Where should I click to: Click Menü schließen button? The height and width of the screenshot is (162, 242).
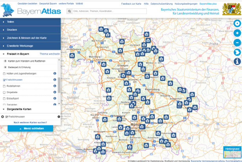[30, 128]
